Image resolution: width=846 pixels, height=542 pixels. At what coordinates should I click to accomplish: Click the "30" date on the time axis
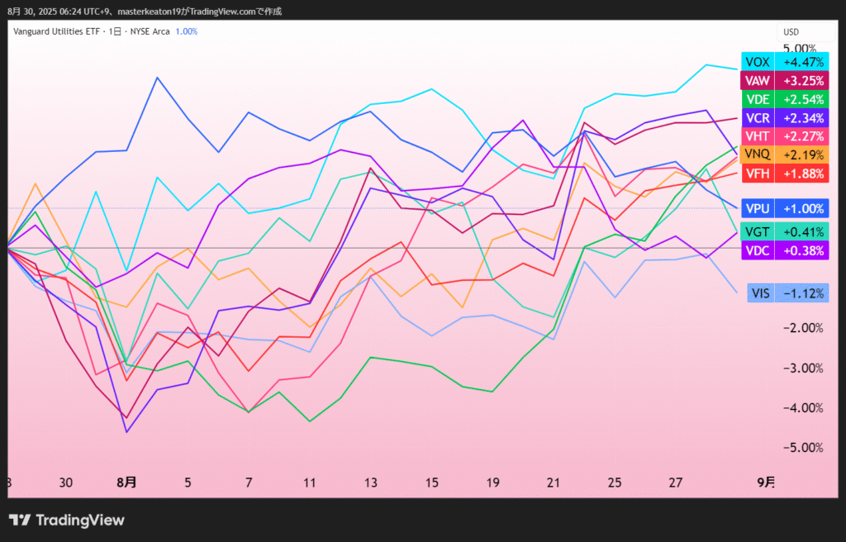point(65,482)
